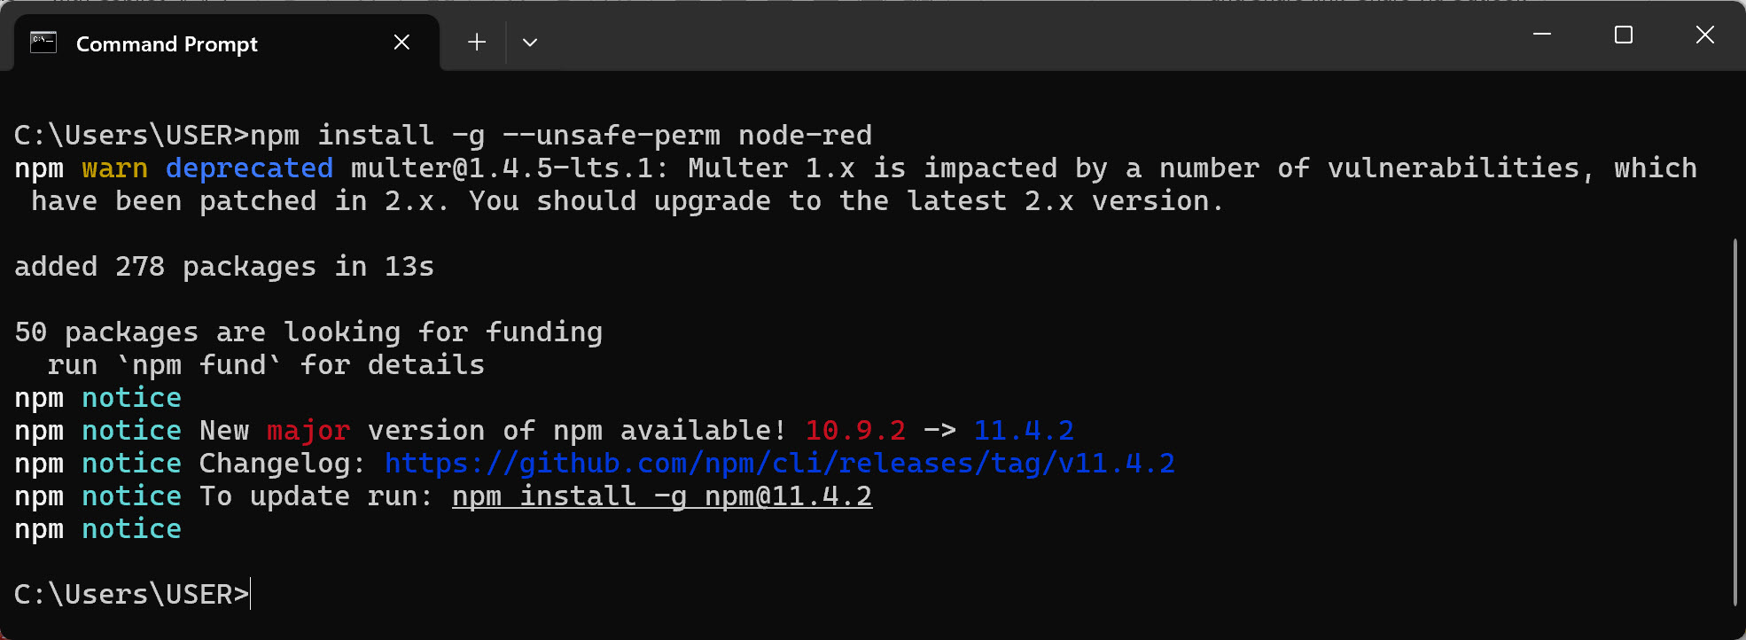Click the Command Prompt tab icon
This screenshot has width=1746, height=640.
click(43, 43)
